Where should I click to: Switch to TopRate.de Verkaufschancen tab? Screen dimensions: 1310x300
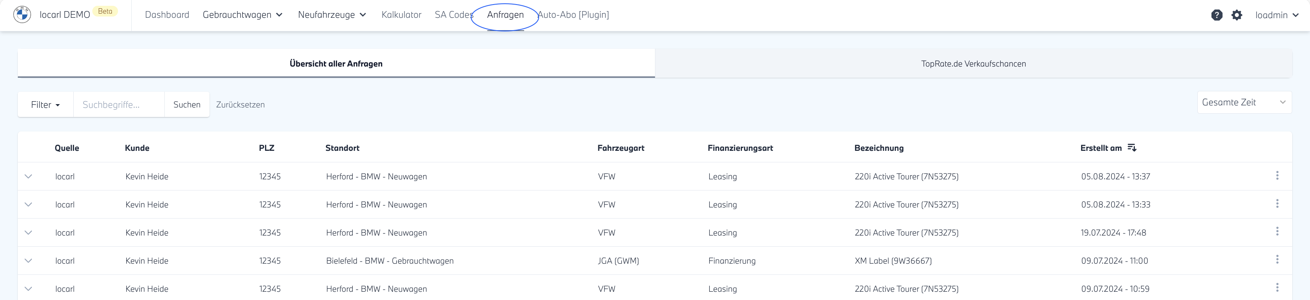click(x=973, y=64)
